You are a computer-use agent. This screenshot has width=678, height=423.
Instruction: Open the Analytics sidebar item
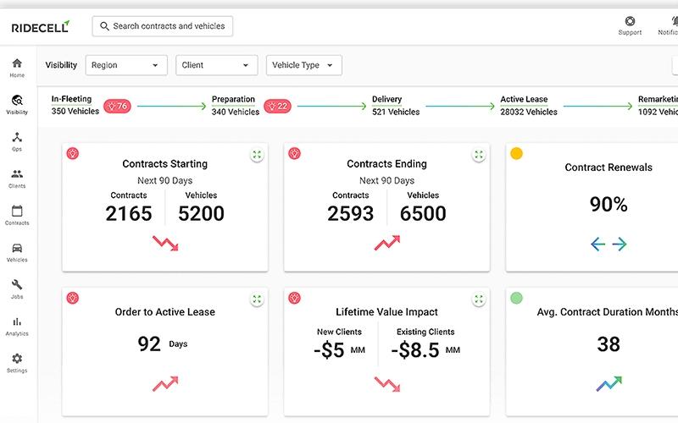click(x=17, y=327)
